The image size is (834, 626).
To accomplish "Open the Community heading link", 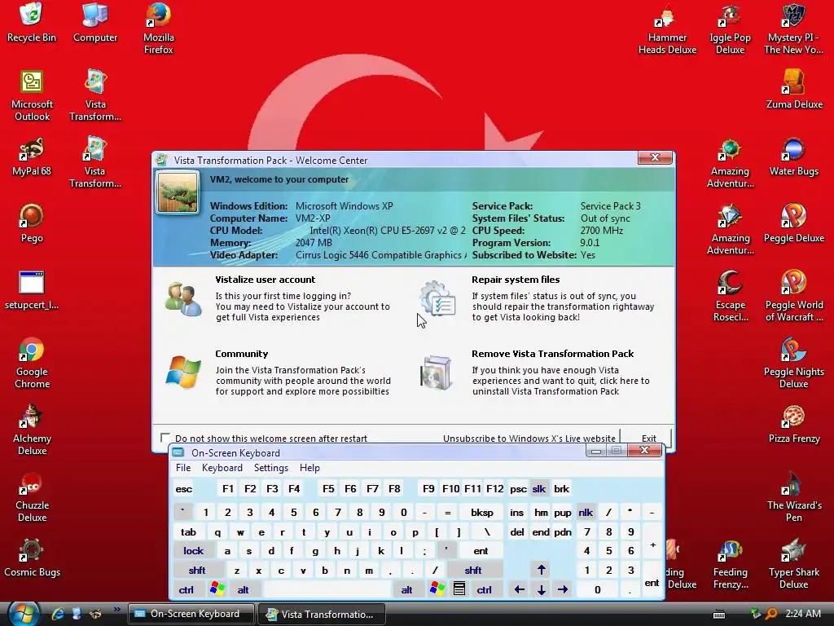I will [x=241, y=354].
